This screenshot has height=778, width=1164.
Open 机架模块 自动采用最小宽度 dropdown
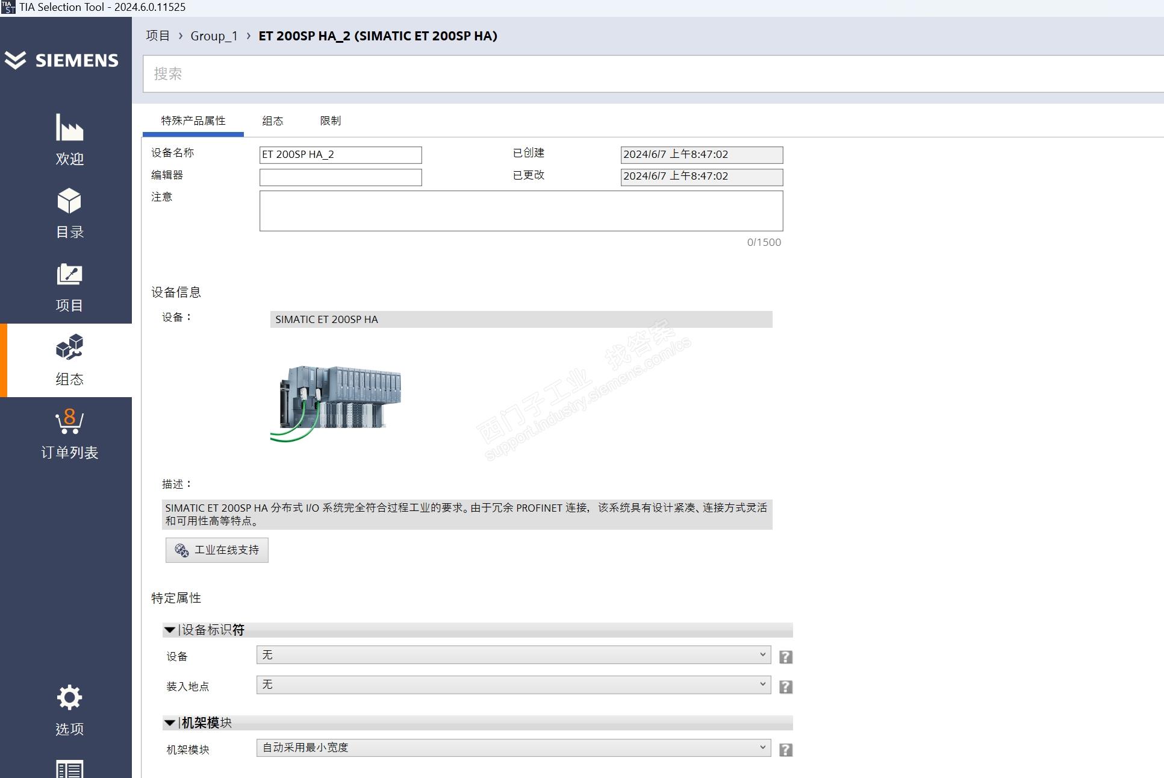(x=513, y=748)
